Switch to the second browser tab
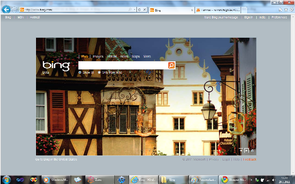 pos(217,9)
